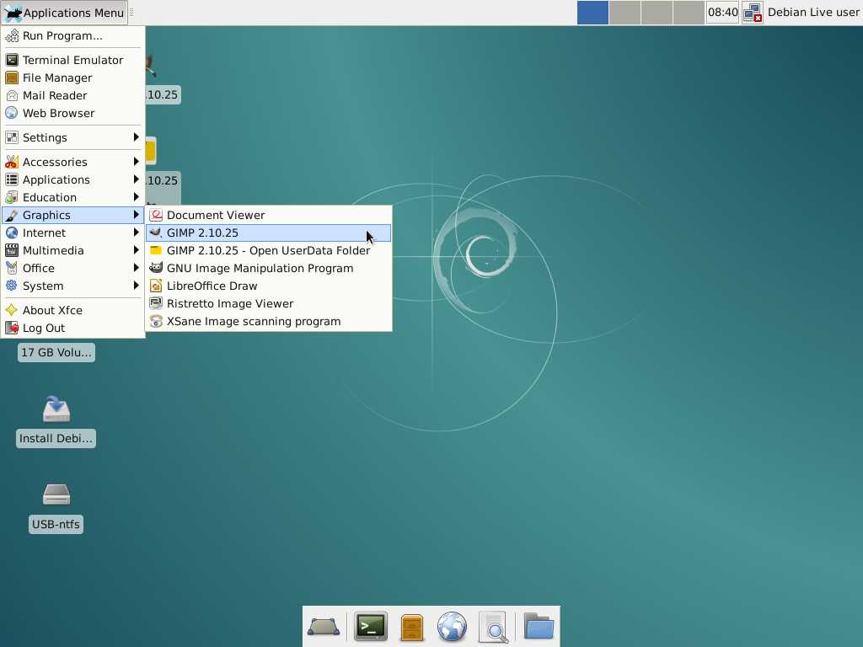Open the magnifier search icon in the dock
The height and width of the screenshot is (647, 863).
click(x=494, y=627)
